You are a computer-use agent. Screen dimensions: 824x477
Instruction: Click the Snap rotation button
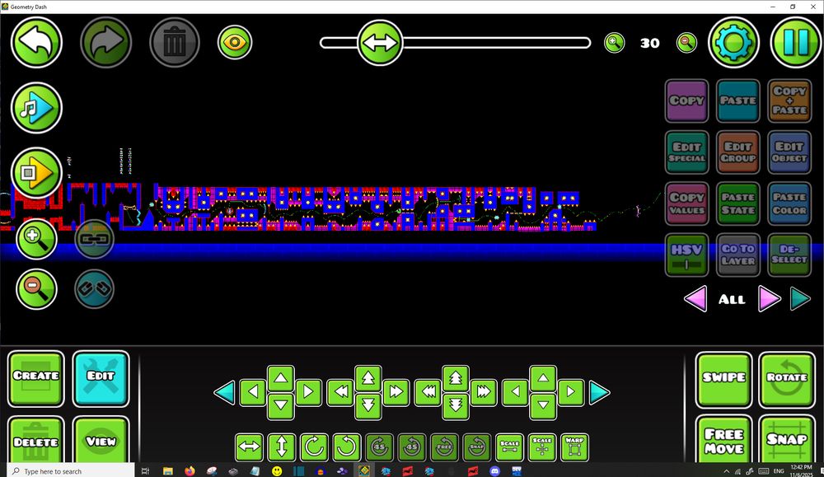tap(477, 447)
